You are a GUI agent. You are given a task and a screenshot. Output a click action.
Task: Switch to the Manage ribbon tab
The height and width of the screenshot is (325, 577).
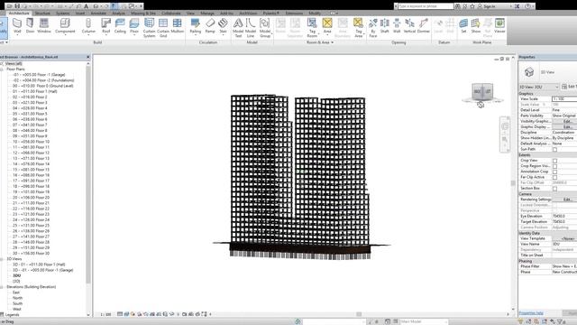(207, 14)
